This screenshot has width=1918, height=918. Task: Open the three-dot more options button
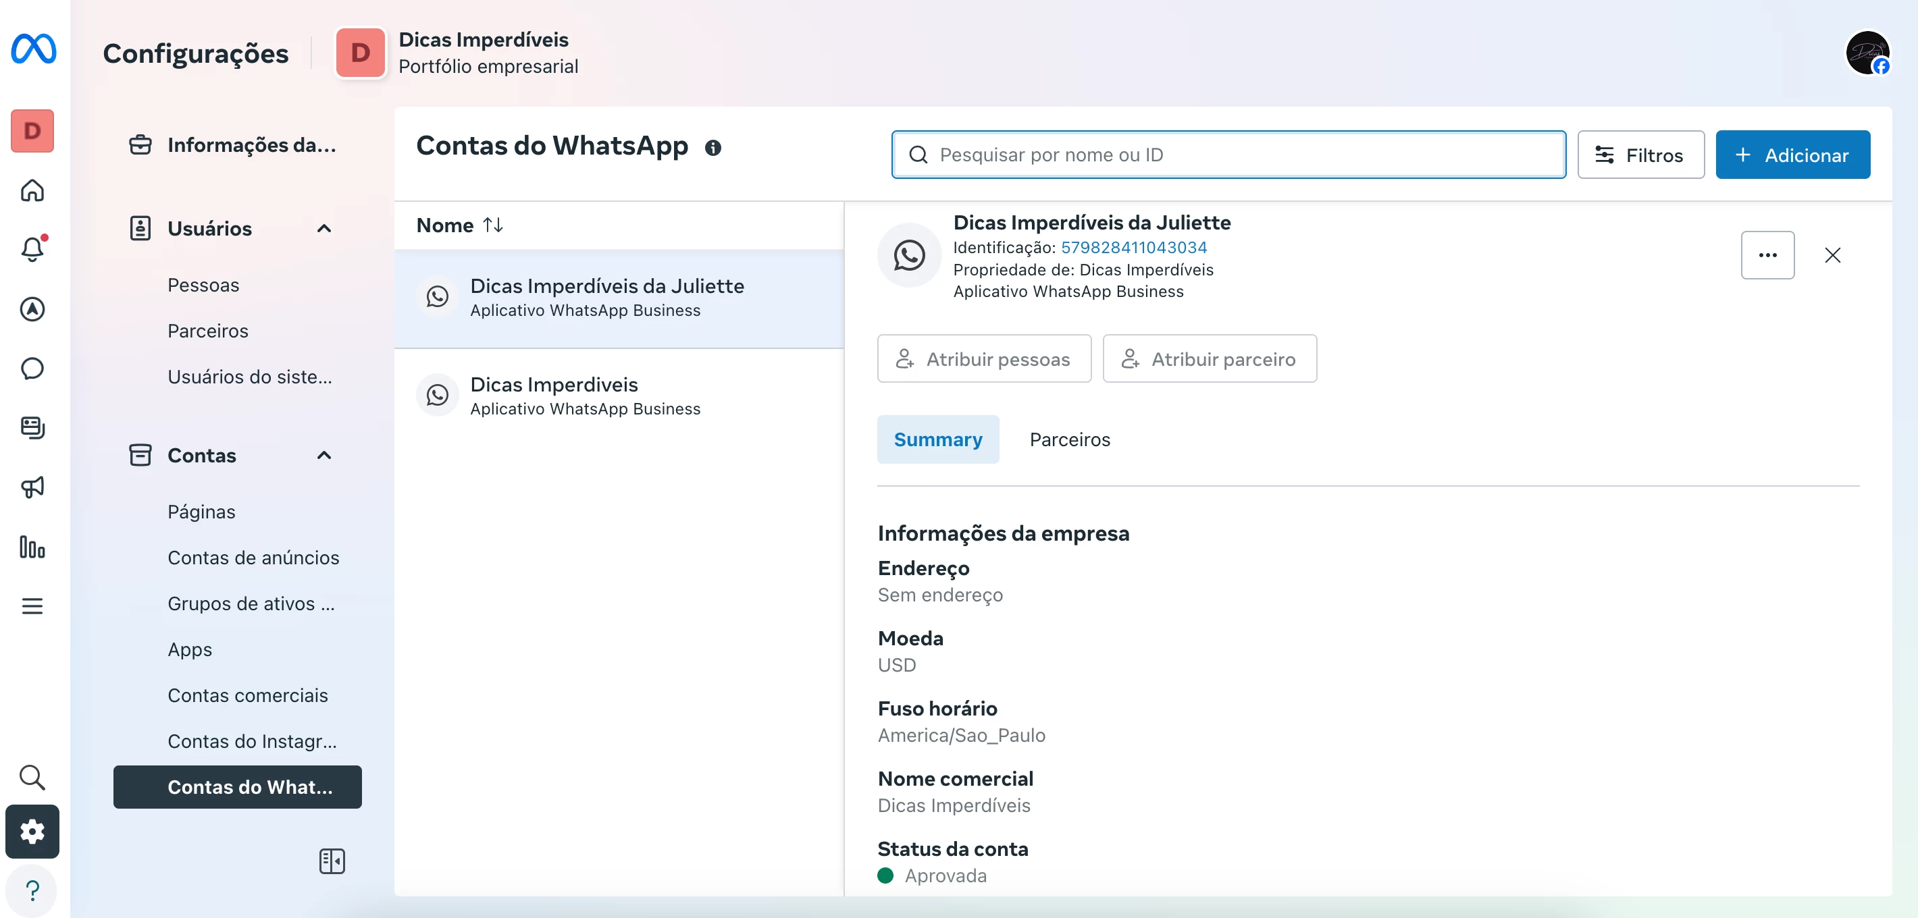click(x=1767, y=255)
